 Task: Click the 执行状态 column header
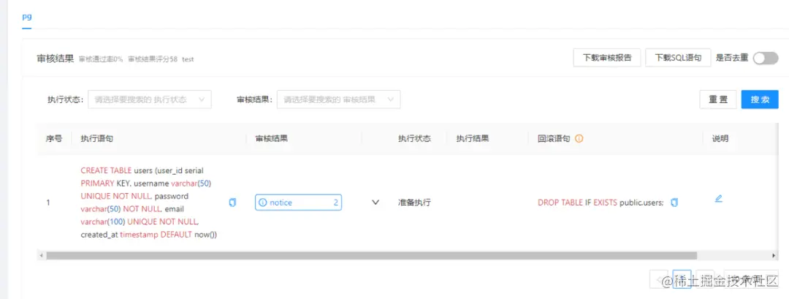tap(415, 138)
